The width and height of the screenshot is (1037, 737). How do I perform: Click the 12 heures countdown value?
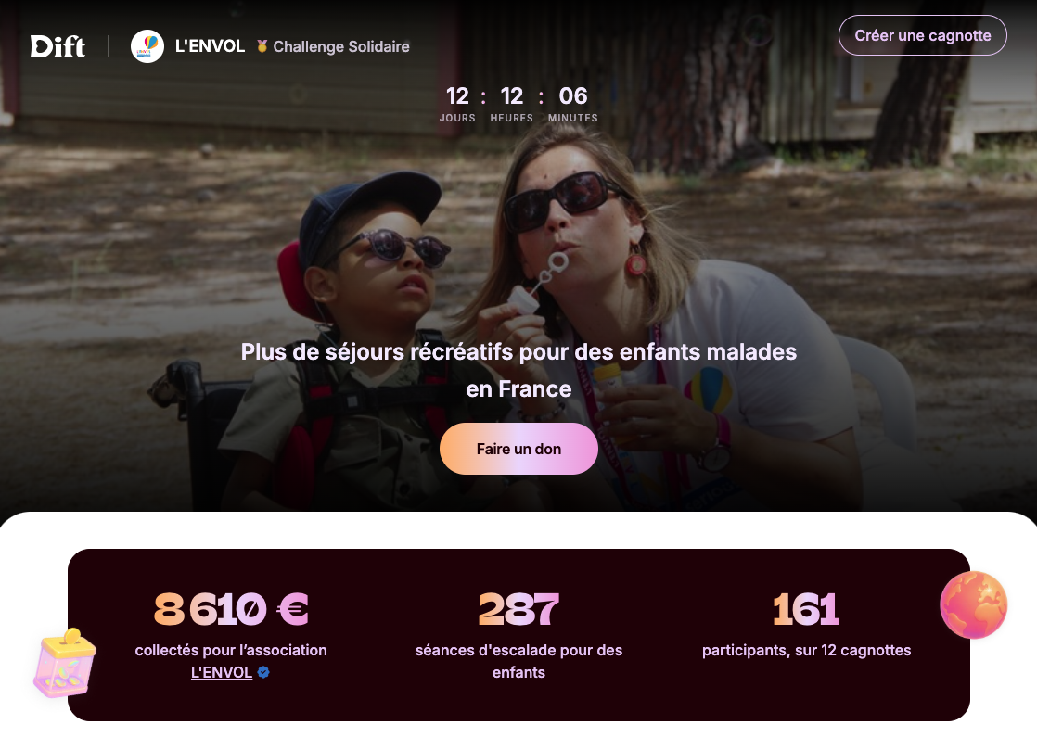click(x=512, y=96)
